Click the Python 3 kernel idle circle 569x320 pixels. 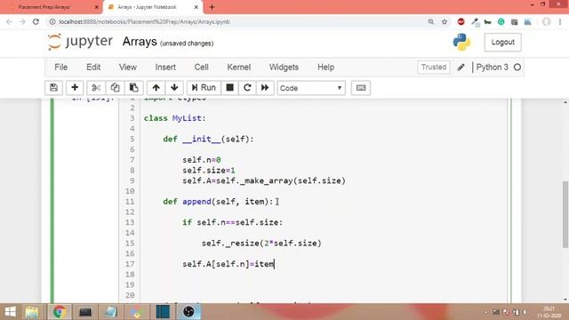517,68
